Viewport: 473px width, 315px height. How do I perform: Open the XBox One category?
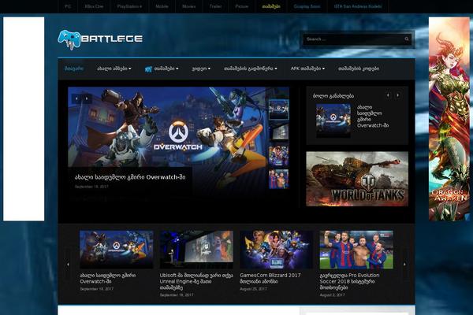[94, 6]
